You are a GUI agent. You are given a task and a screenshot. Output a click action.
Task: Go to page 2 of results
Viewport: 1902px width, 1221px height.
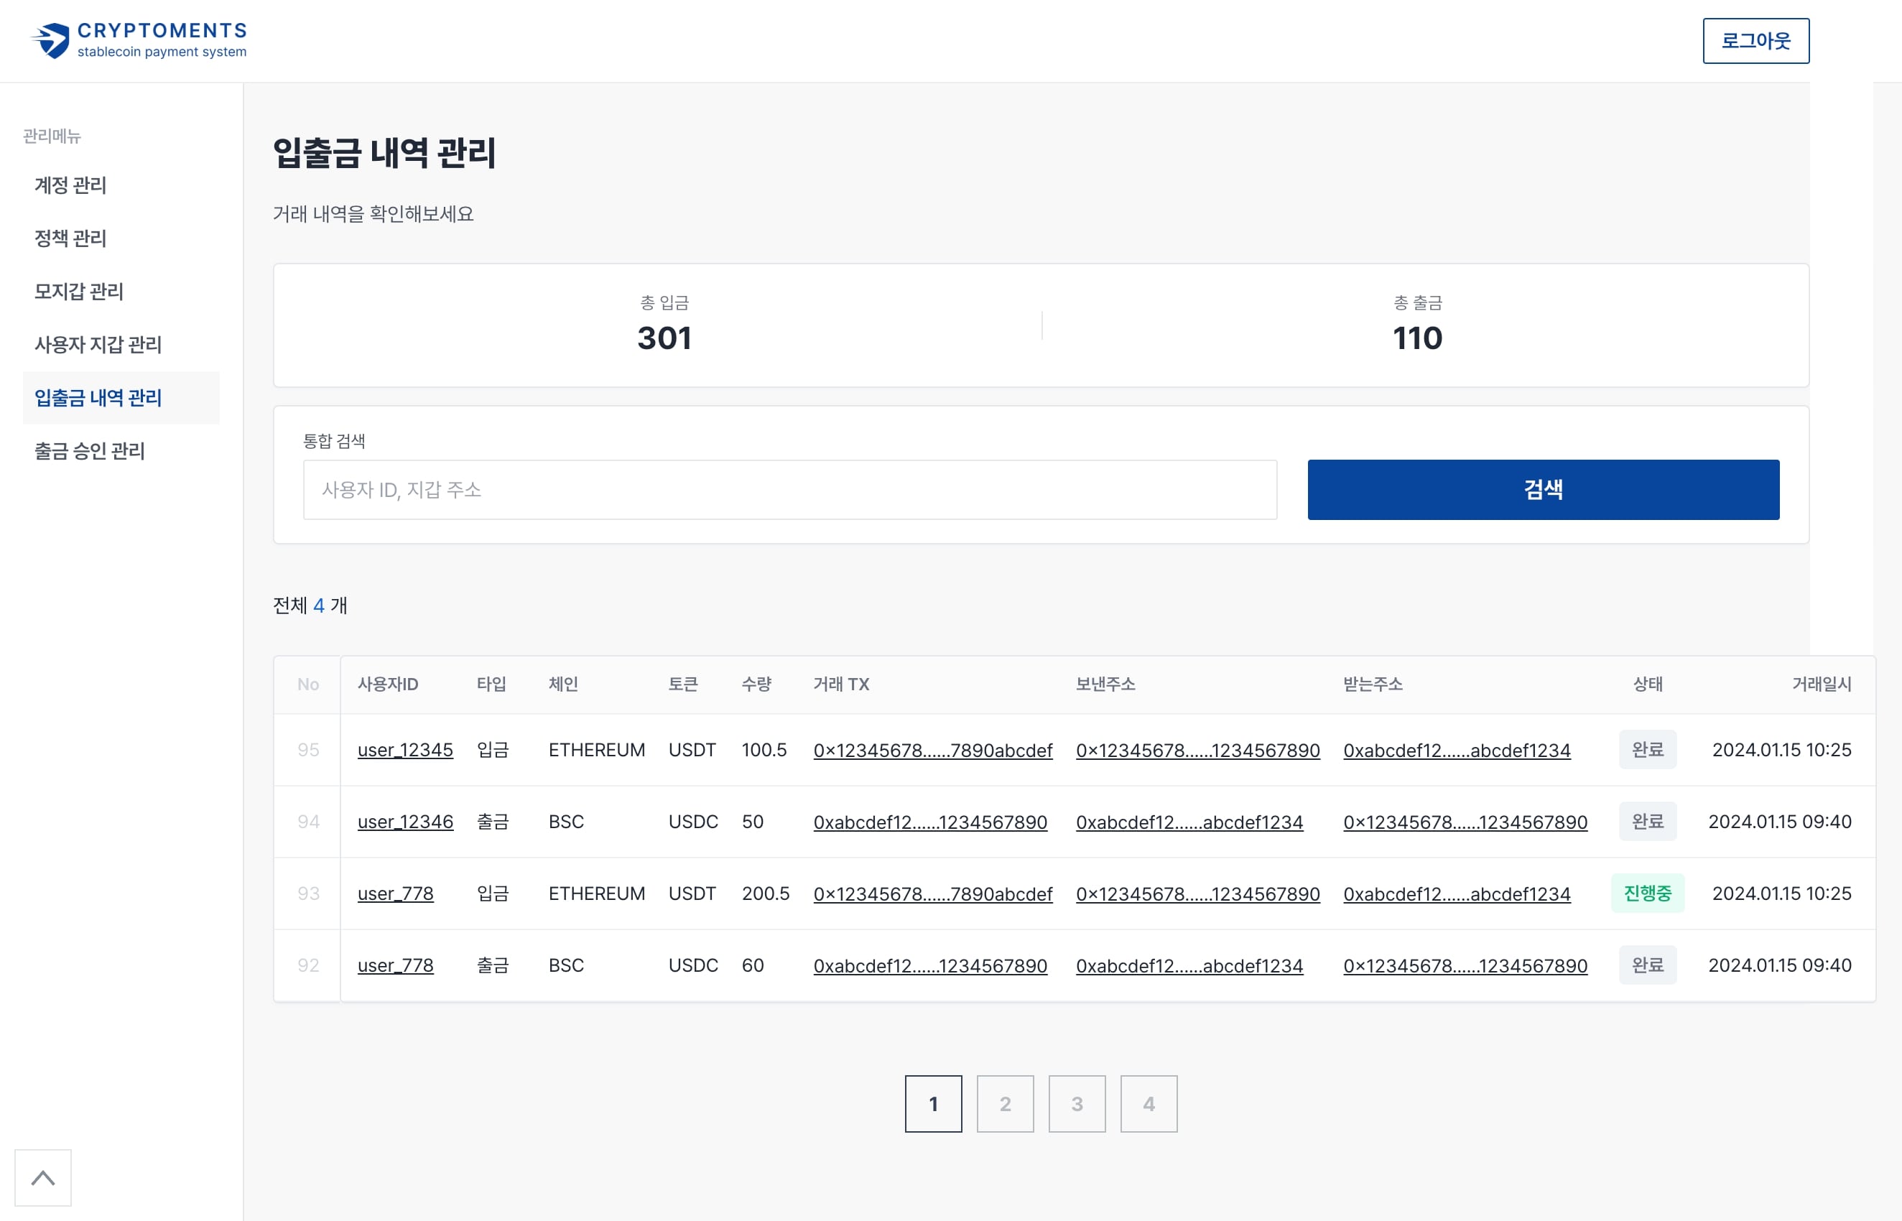1005,1104
